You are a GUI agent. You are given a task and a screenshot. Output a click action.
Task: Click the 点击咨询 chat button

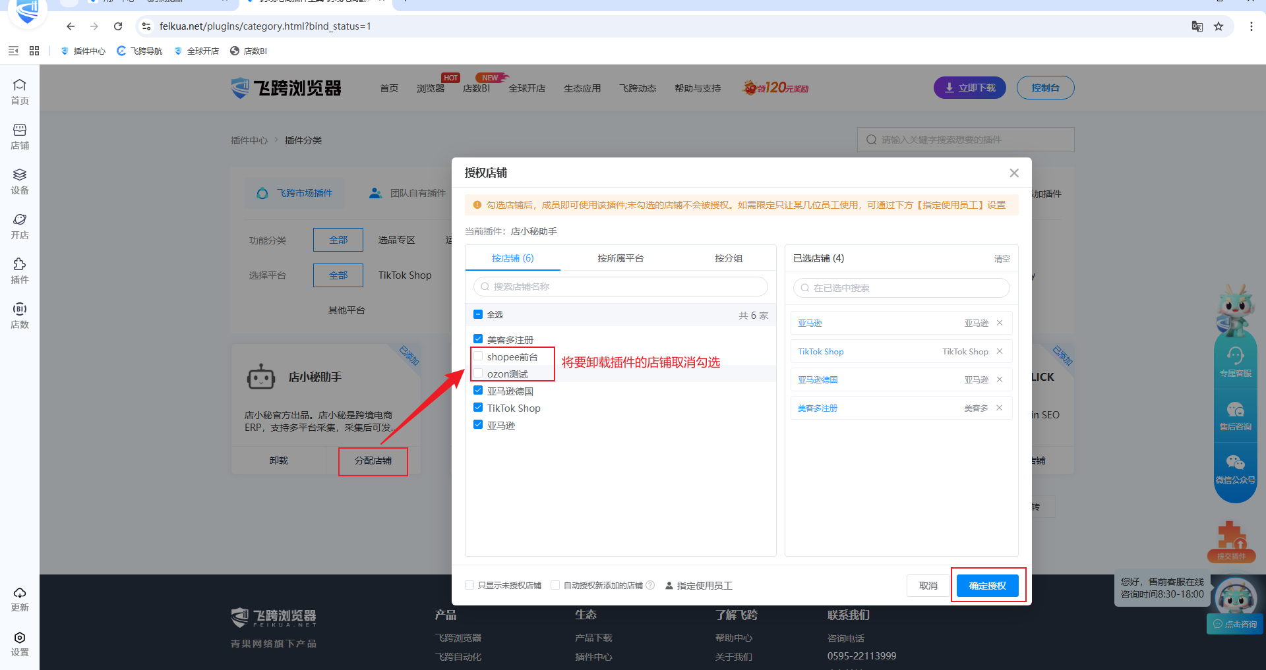[x=1235, y=624]
